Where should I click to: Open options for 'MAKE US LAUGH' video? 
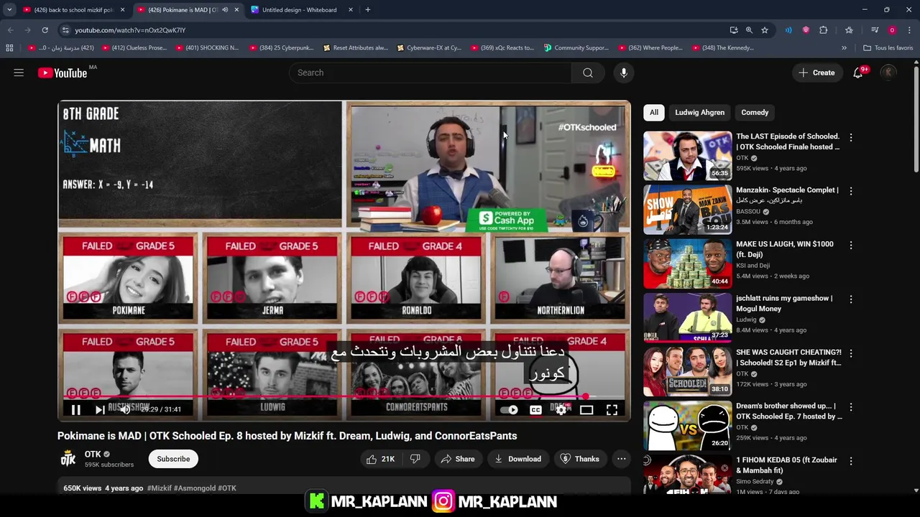(851, 245)
